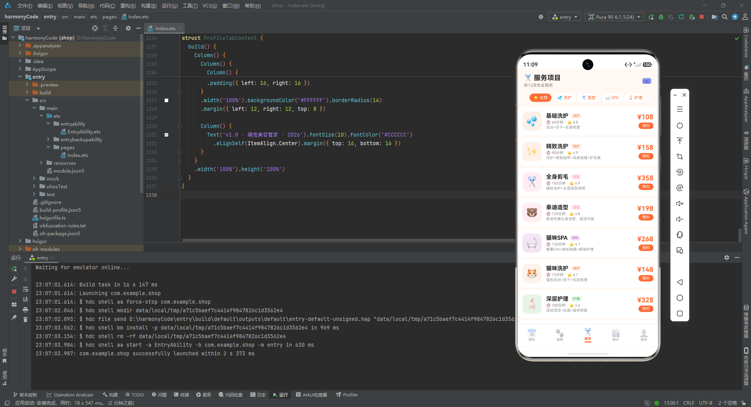Expand the AppScope folder
This screenshot has width=751, height=407.
coord(20,69)
